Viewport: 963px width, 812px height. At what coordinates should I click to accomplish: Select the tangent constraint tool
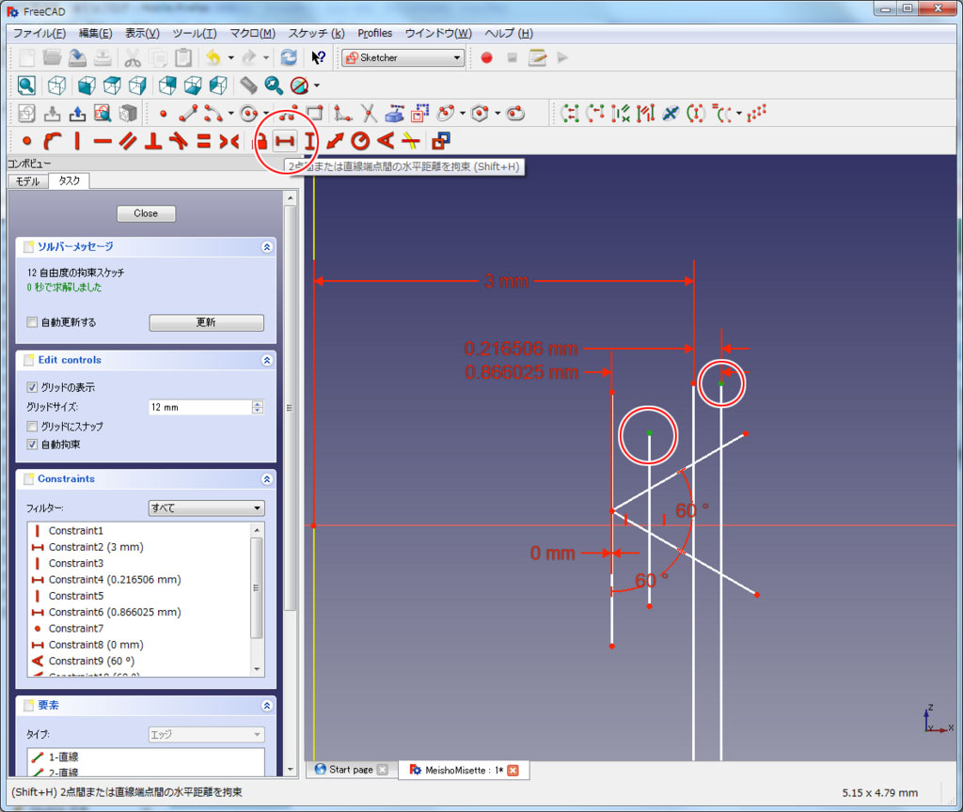pyautogui.click(x=178, y=141)
